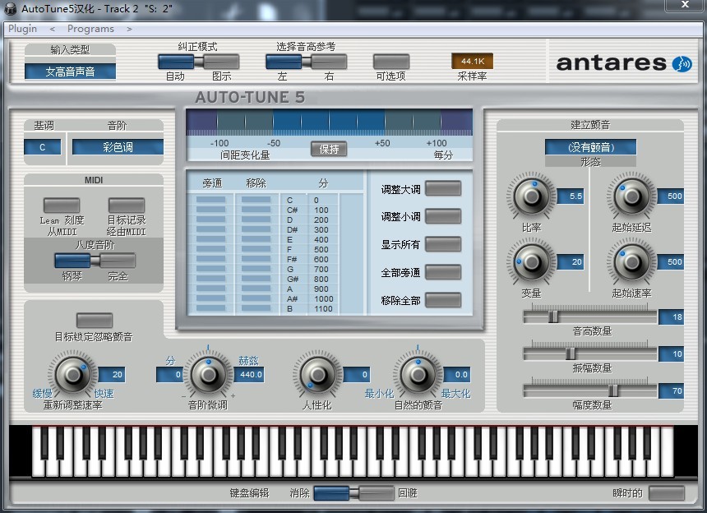Open the Plugin menu

[22, 29]
